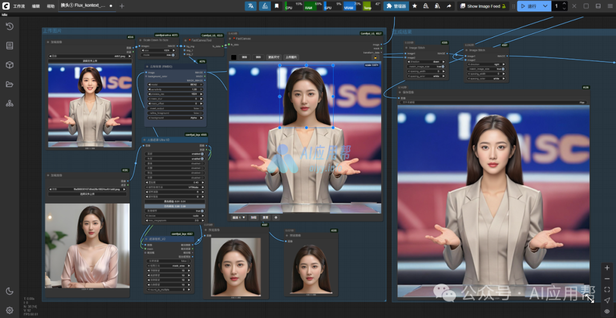Open the model library cube icon
Image resolution: width=616 pixels, height=318 pixels.
pos(10,65)
